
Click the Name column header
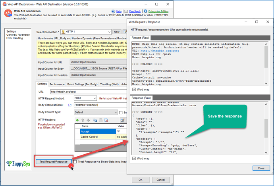coord(98,126)
